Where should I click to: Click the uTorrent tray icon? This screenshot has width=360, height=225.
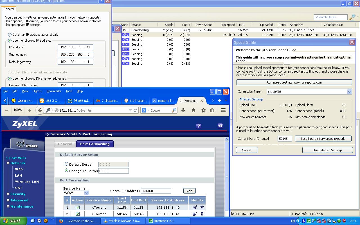309,221
